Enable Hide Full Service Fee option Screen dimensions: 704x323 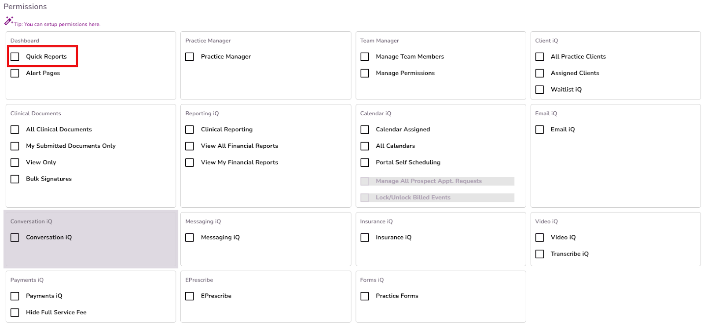15,312
